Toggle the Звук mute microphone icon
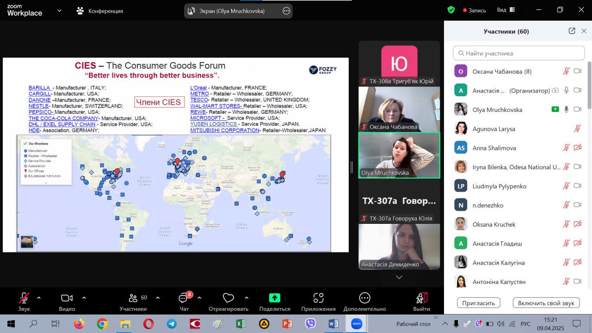Image resolution: width=592 pixels, height=333 pixels. pyautogui.click(x=24, y=298)
